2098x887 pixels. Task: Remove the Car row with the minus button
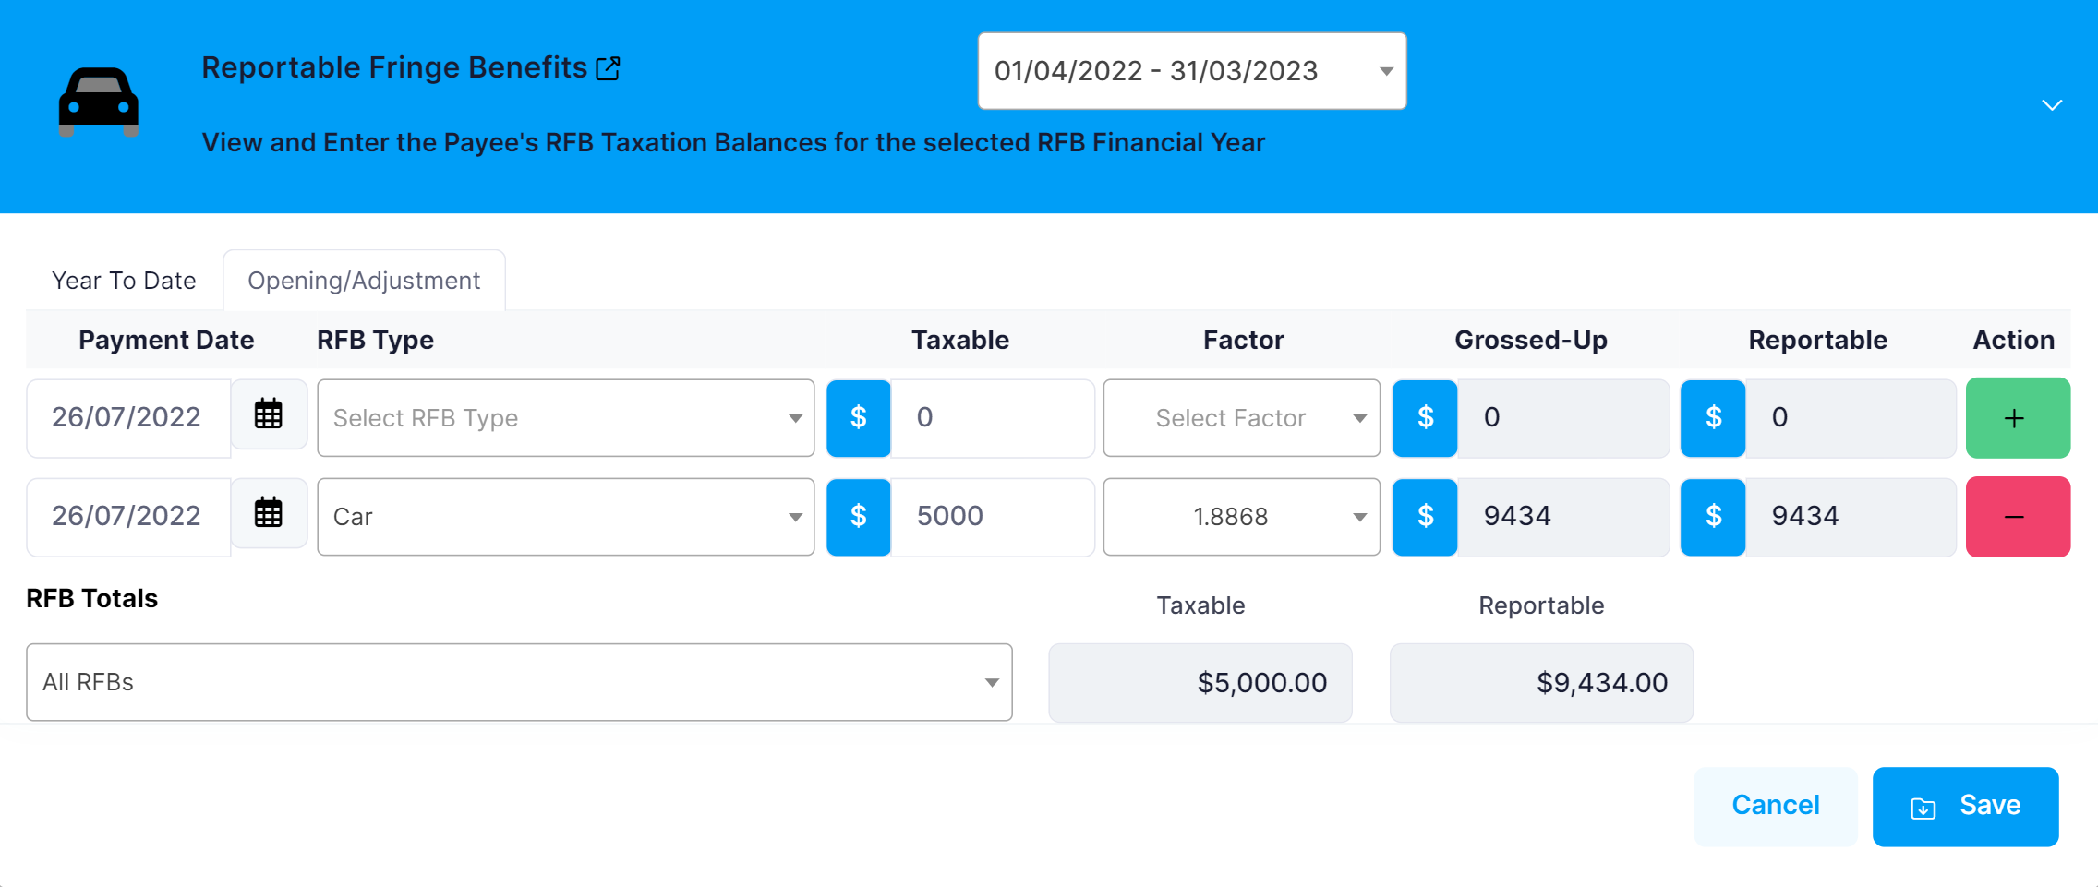tap(2017, 517)
